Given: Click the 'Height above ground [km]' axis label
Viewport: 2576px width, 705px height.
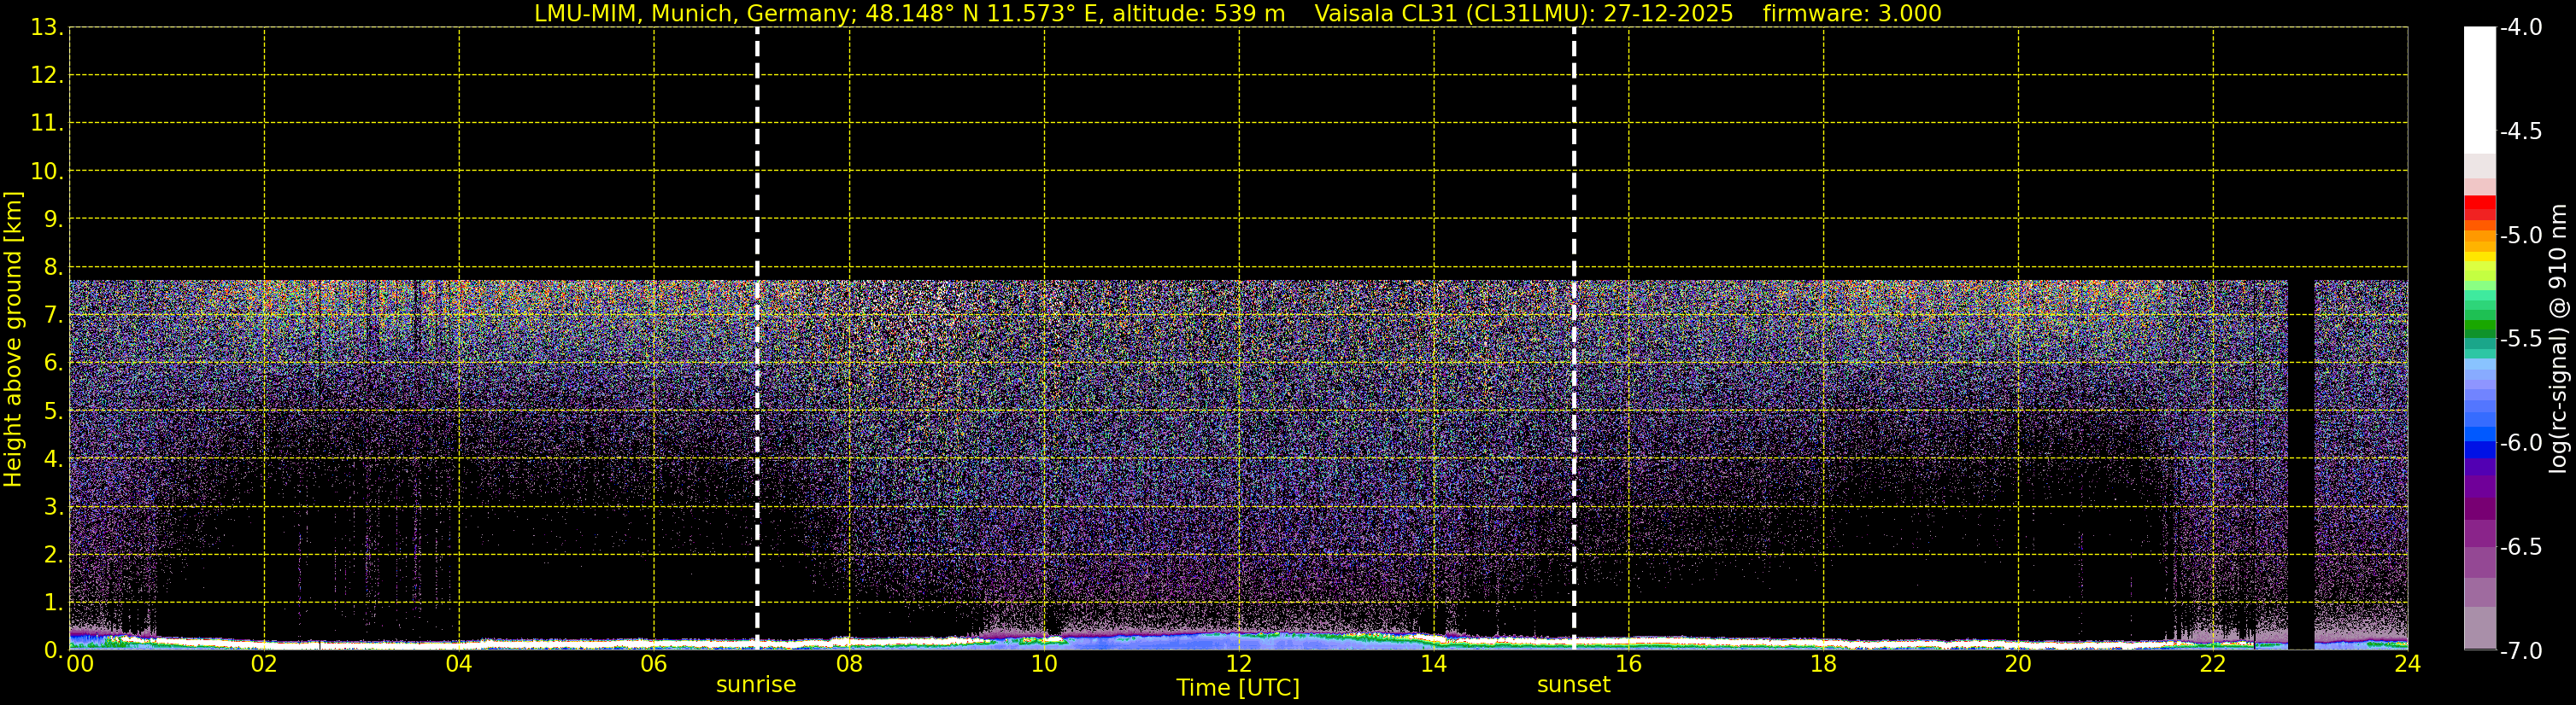Looking at the screenshot, I should coord(13,340).
